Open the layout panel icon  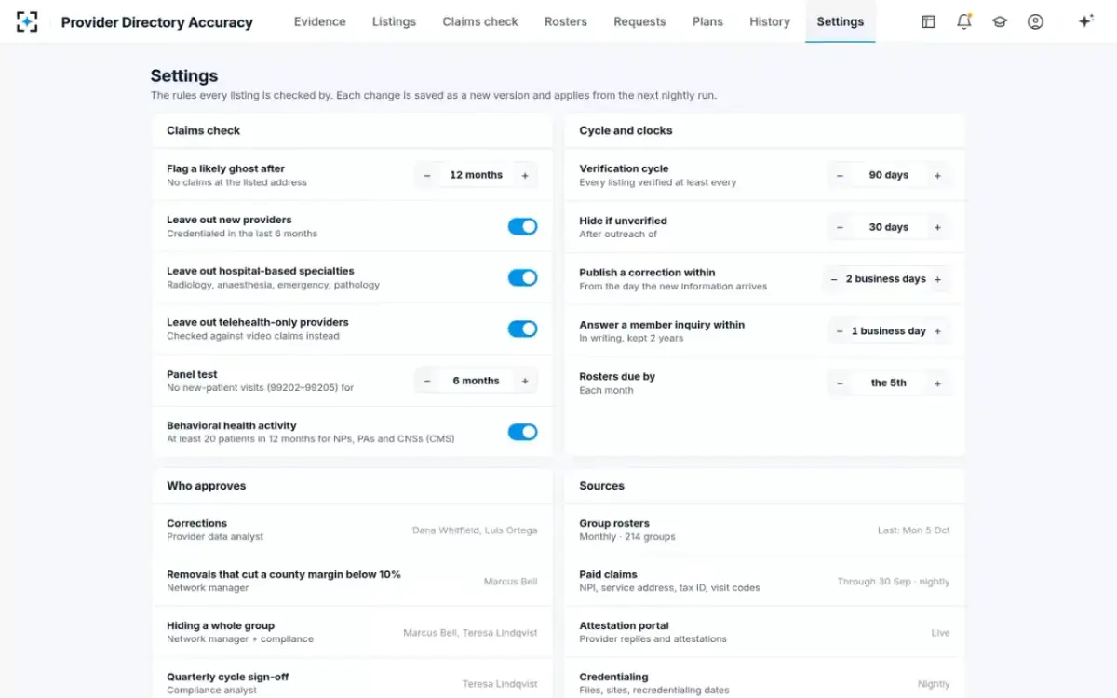click(x=928, y=21)
